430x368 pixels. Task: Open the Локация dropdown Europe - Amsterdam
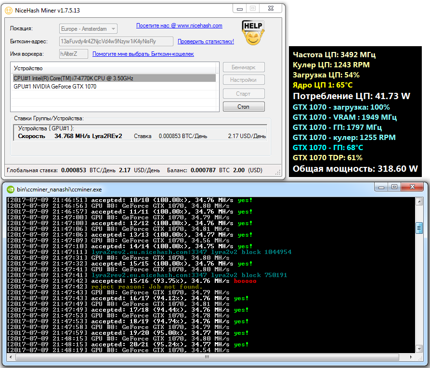[88, 29]
